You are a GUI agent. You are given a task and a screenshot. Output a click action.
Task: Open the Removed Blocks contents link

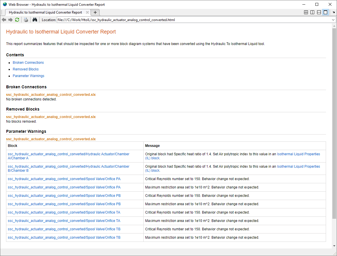[26, 69]
